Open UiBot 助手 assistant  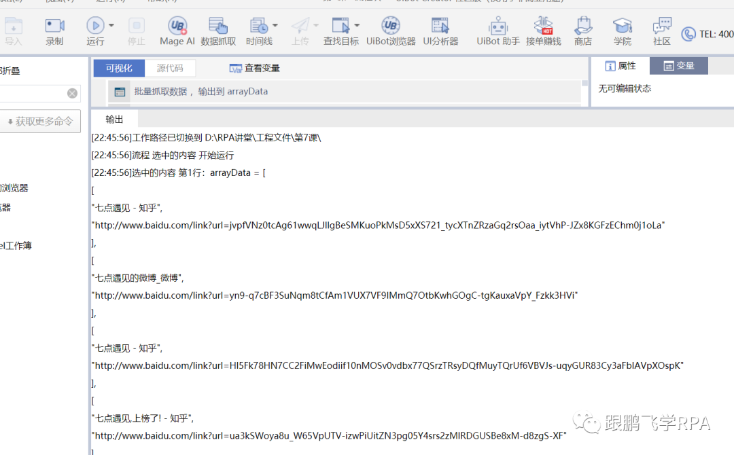tap(498, 31)
